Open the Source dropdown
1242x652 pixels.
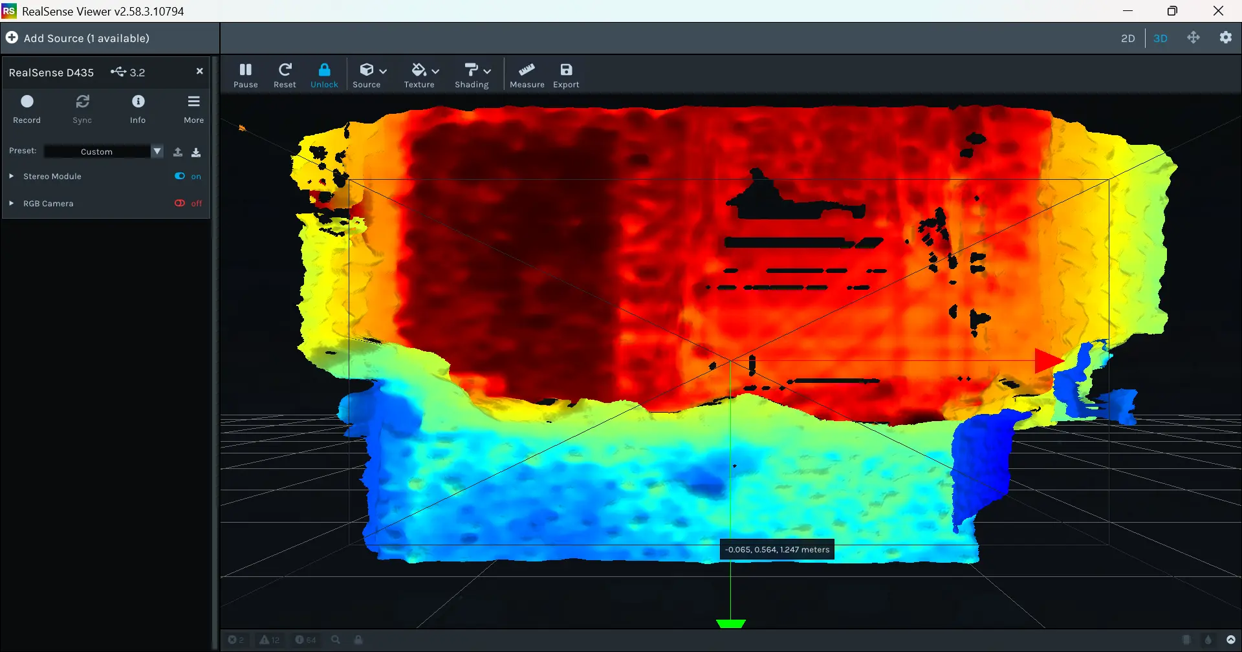pos(370,75)
